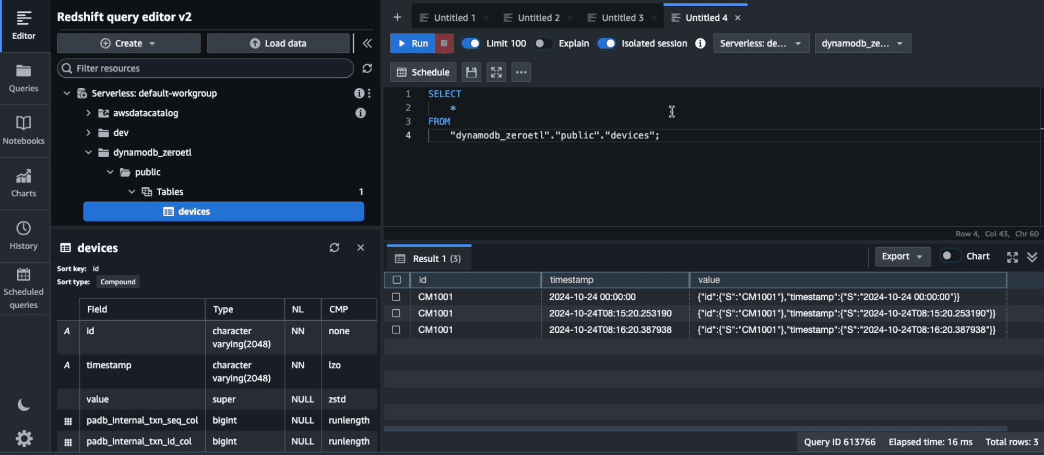Viewport: 1044px width, 455px height.
Task: Close the Untitled 1 tab
Action: (486, 18)
